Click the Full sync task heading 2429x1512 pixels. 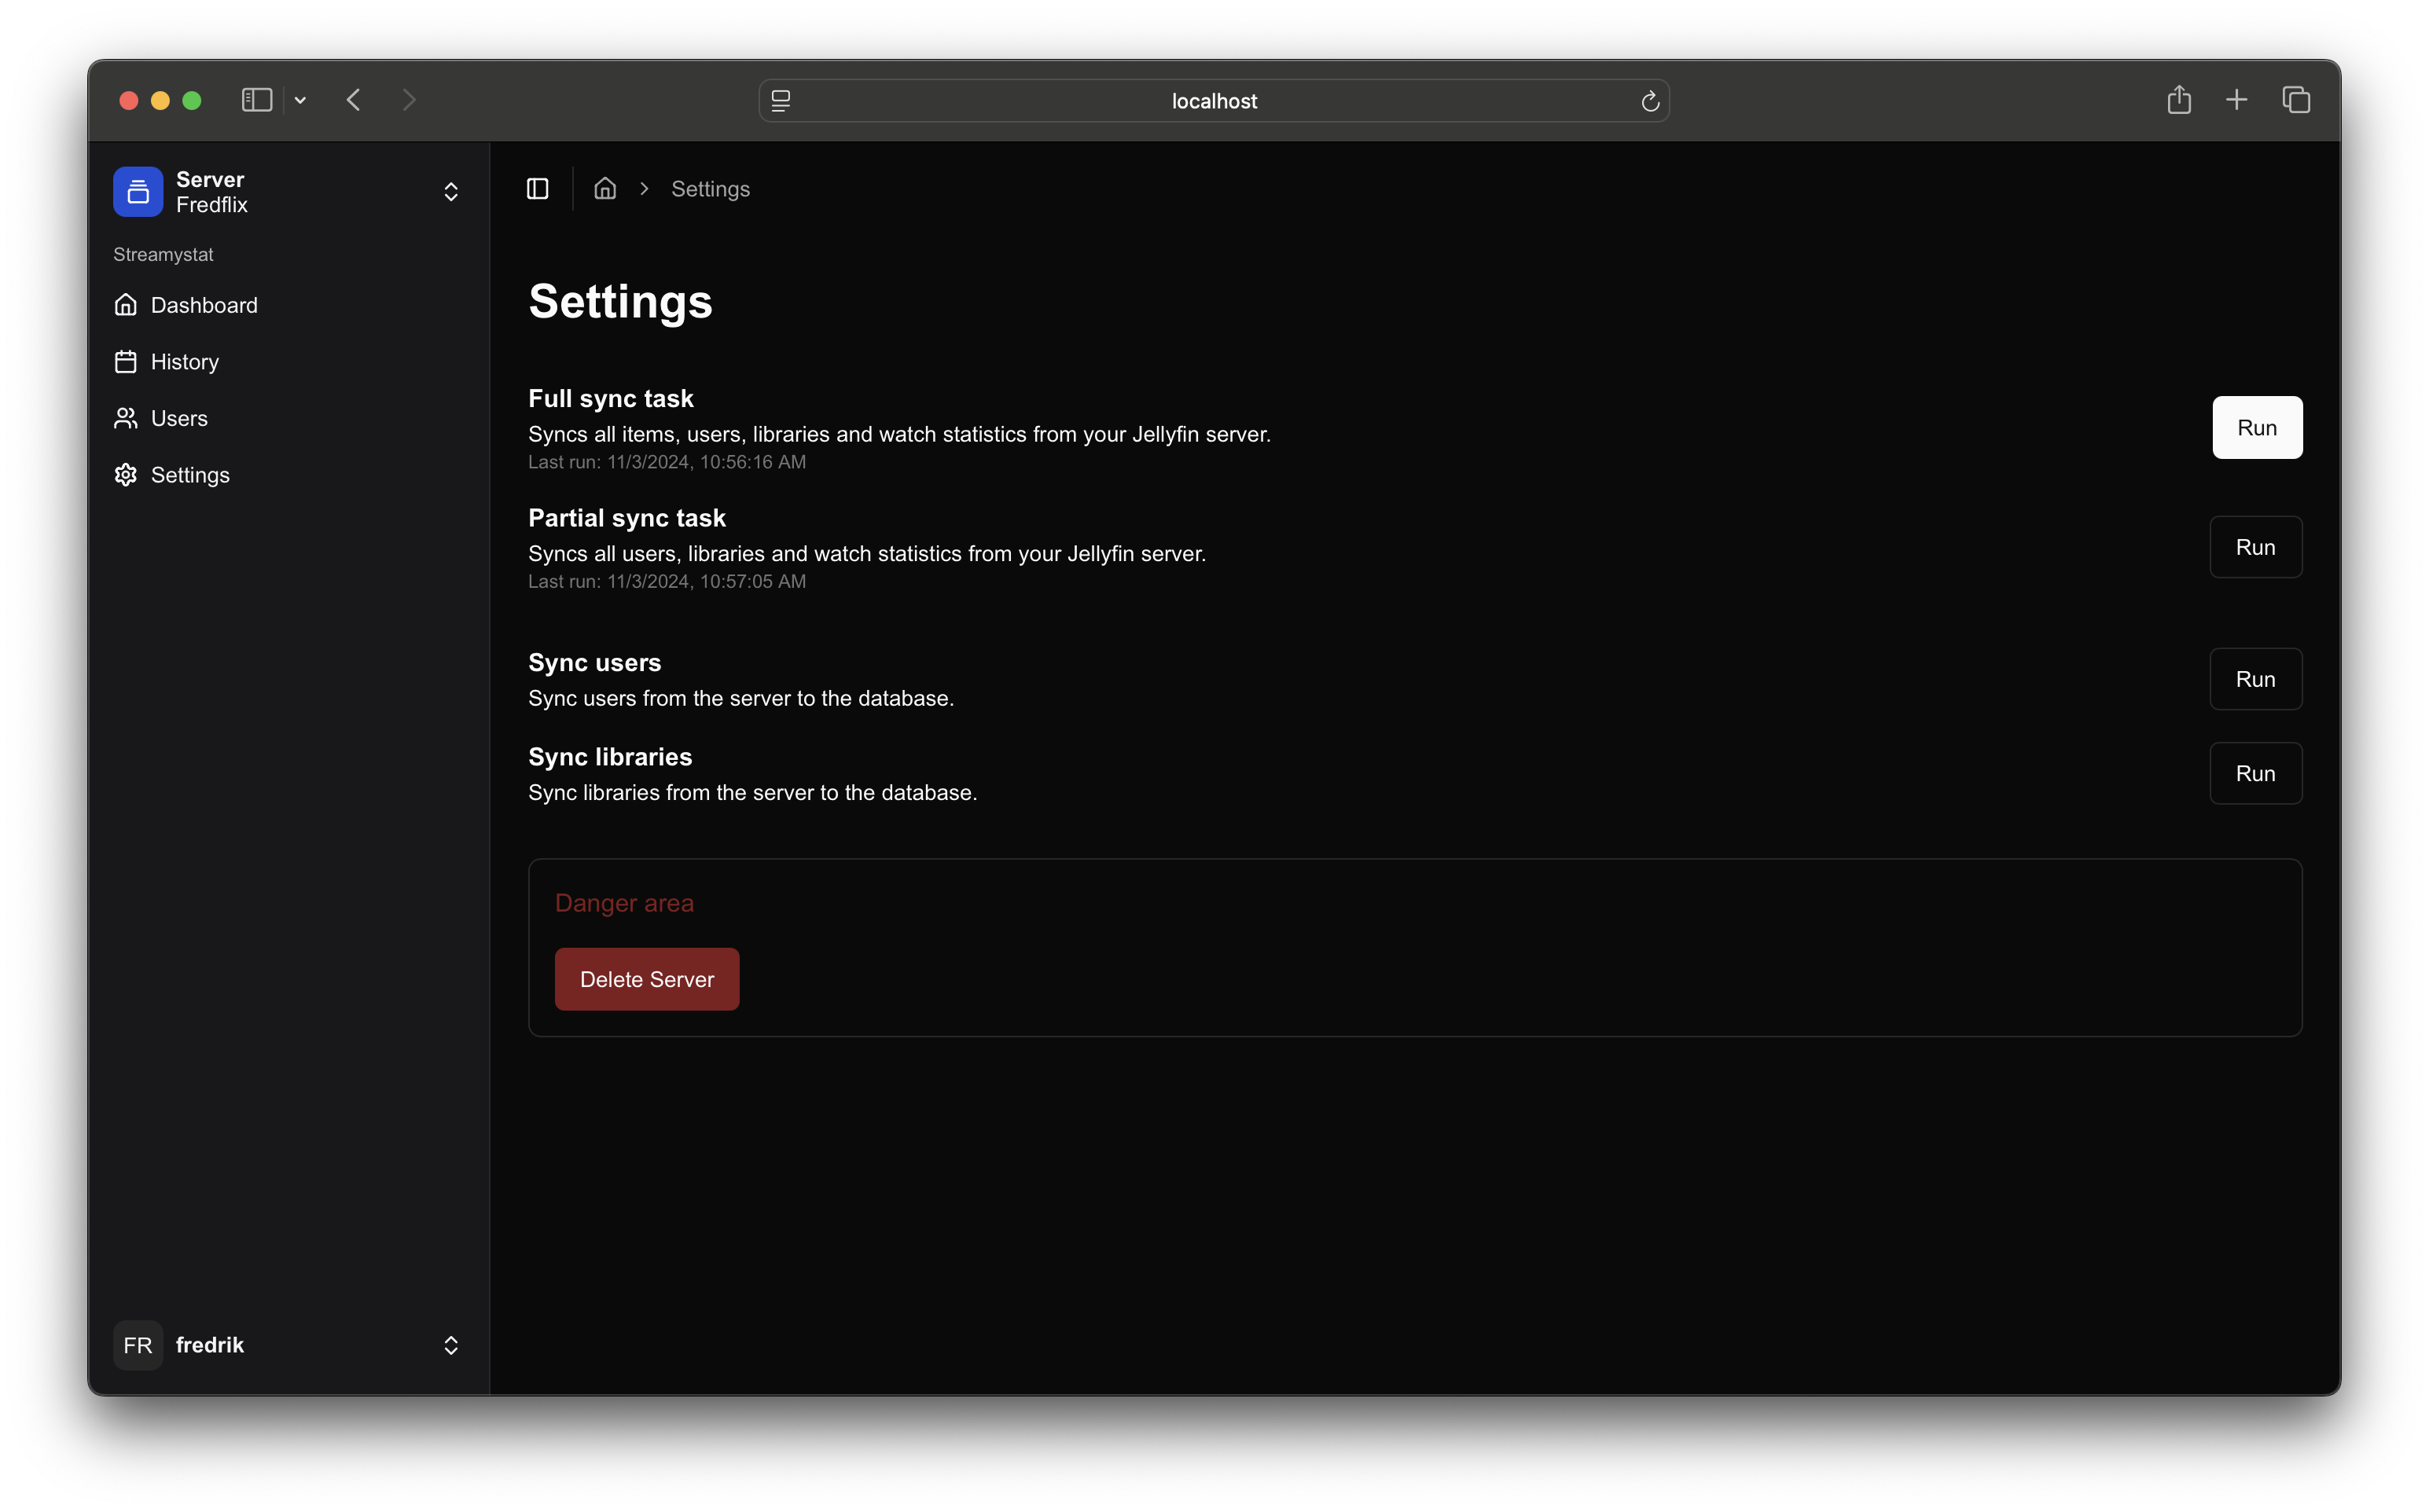pos(611,398)
